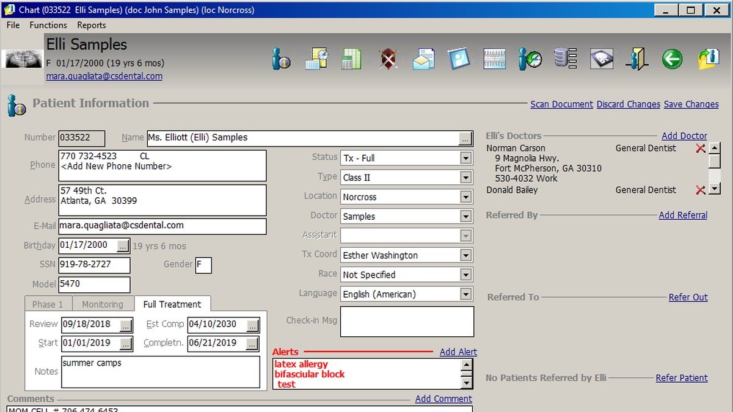Click the scanner device icon

pyautogui.click(x=601, y=59)
